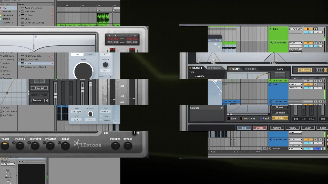This screenshot has width=328, height=184.
Task: Unfold the 21 Rillium Bas track arrow
Action: 271,102
